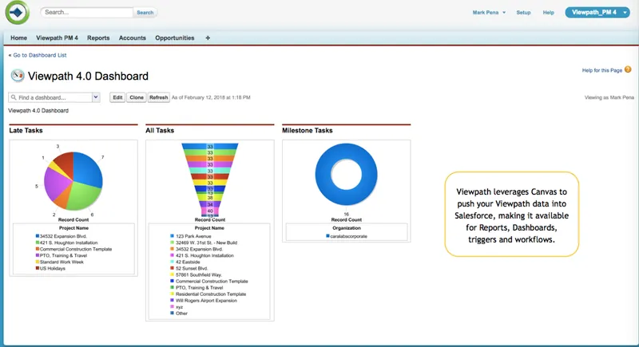Click the Milestone Tasks donut chart
Viewport: 639px width, 347px height.
[347, 174]
